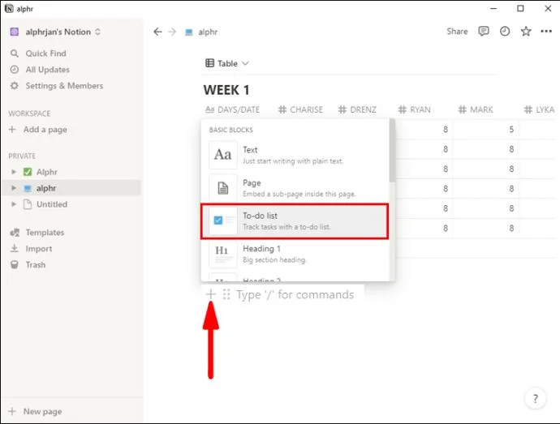
Task: Click the Share button
Action: [x=457, y=32]
